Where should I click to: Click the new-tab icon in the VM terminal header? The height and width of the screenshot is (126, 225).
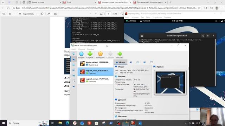click(x=142, y=36)
